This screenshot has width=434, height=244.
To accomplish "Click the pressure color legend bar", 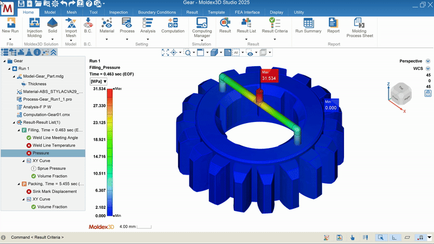I will [x=110, y=152].
